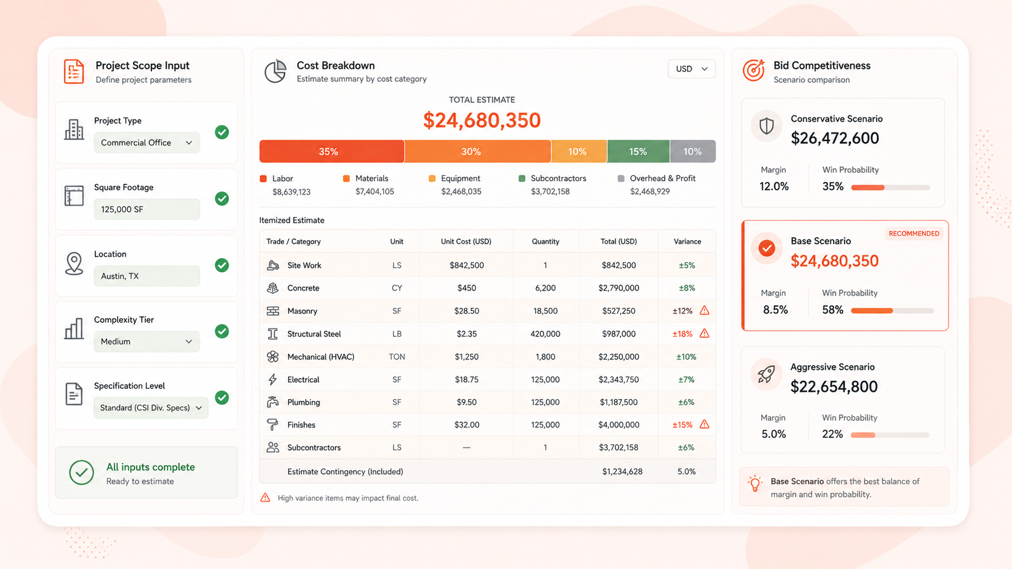Click the Austin, TX location field
The width and height of the screenshot is (1012, 569).
pyautogui.click(x=146, y=276)
